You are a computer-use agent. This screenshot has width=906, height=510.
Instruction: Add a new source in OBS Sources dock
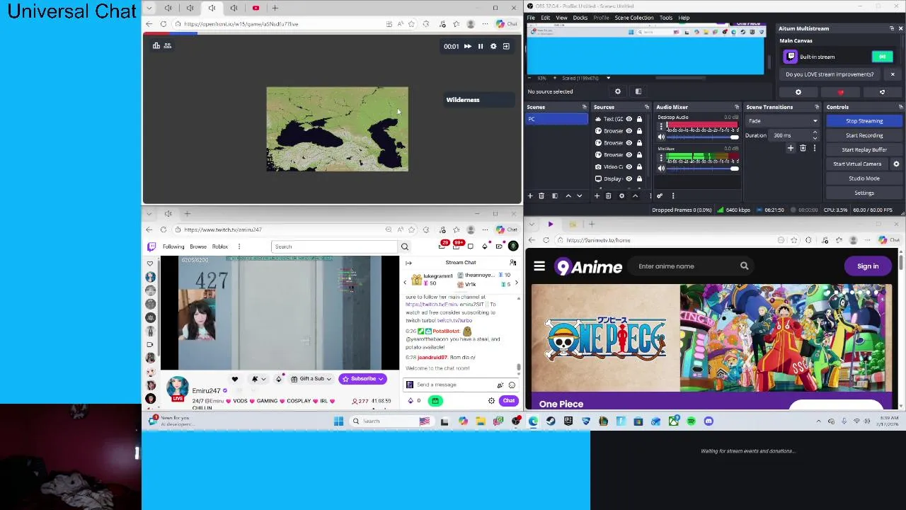(x=597, y=195)
